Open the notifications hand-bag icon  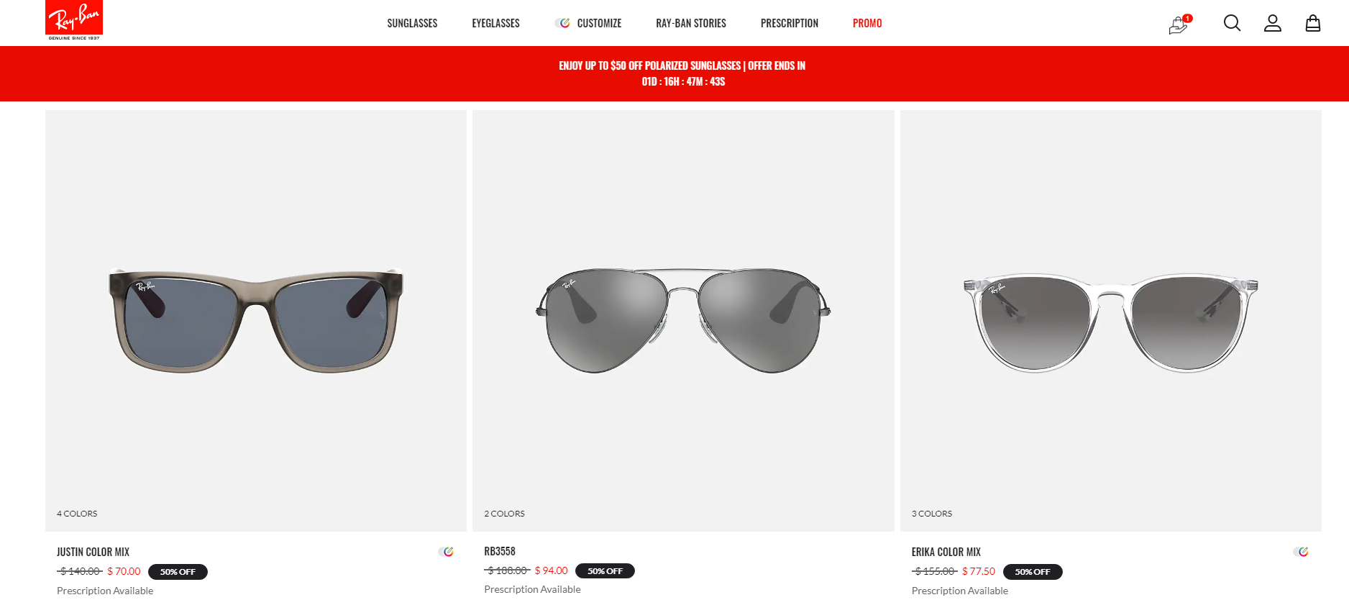point(1179,24)
